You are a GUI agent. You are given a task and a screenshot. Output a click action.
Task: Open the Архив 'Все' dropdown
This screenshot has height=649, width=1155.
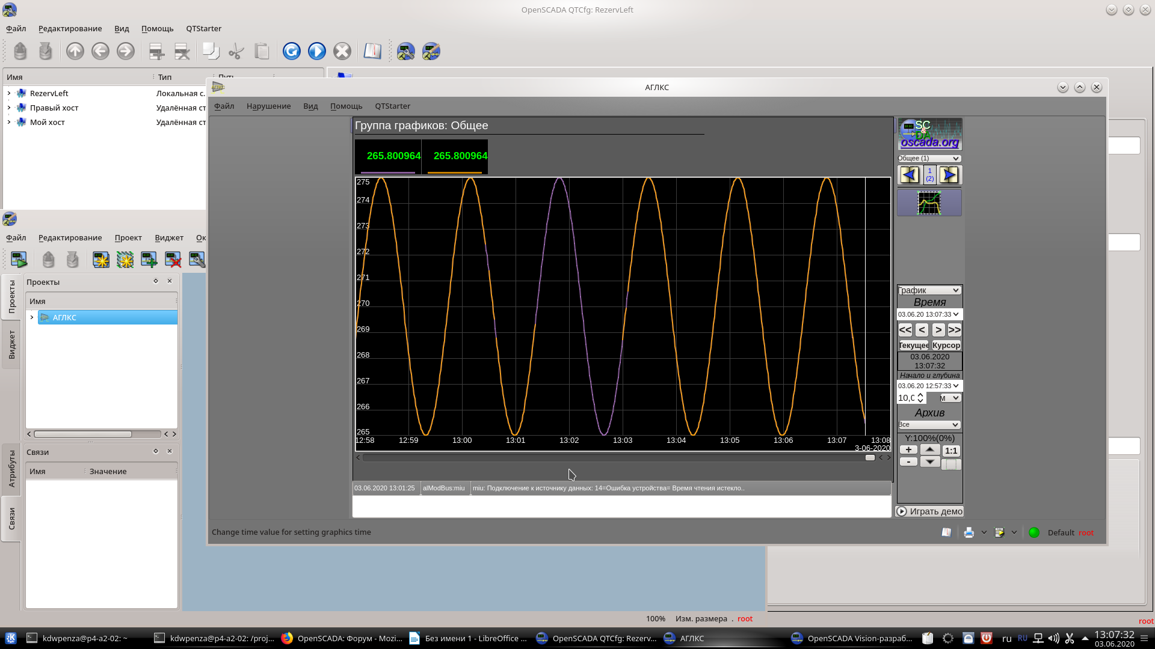[929, 424]
